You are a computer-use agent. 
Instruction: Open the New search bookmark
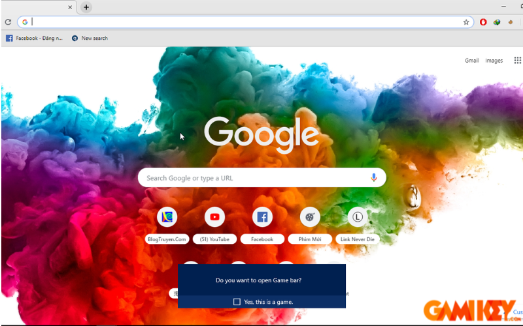pos(90,38)
